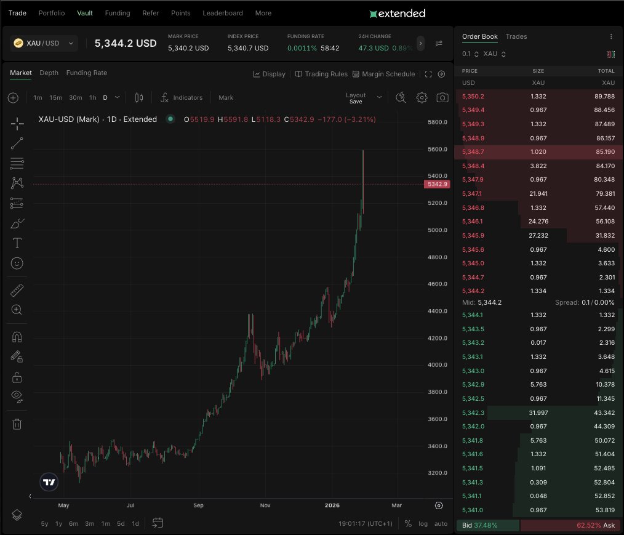Click the ask price 5,348.7 row
Viewport: 624px width, 535px height.
(539, 152)
